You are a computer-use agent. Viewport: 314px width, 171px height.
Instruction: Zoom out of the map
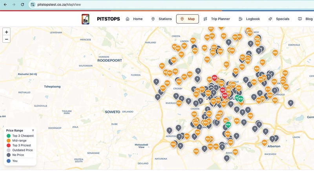coord(6,39)
